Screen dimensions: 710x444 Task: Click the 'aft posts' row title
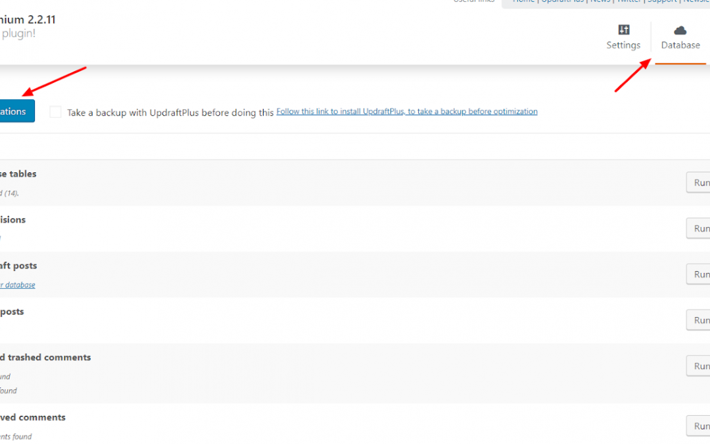tap(18, 266)
